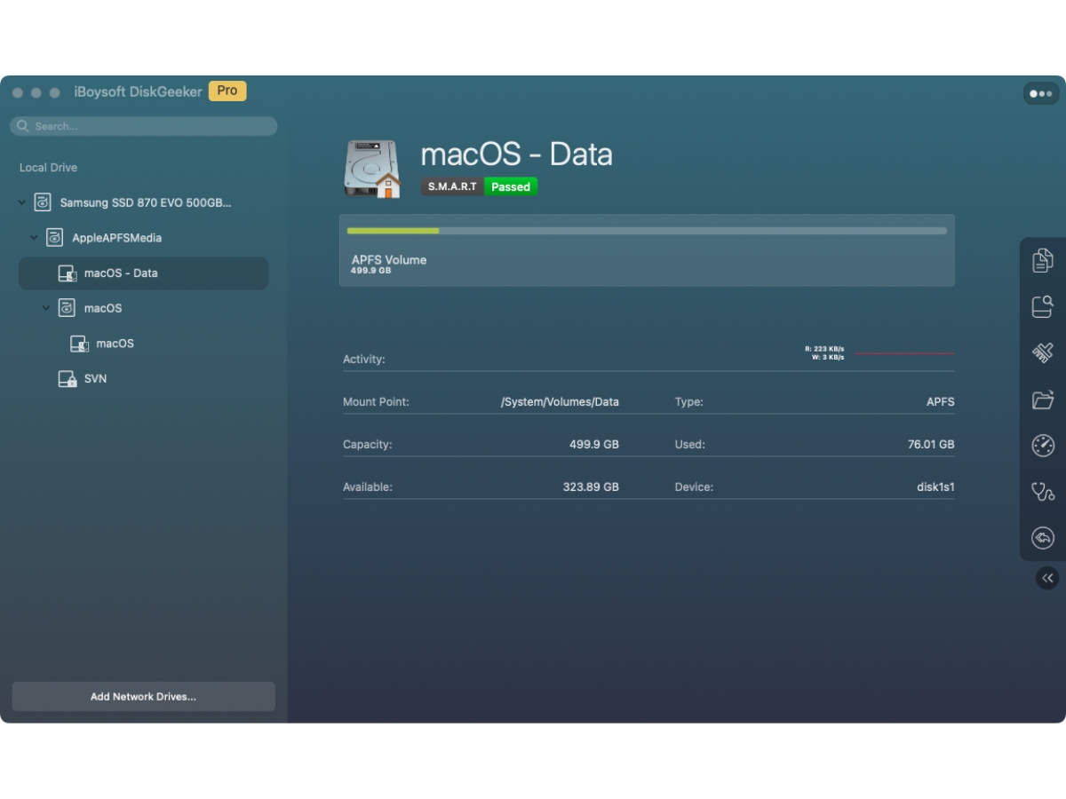This screenshot has height=799, width=1066.
Task: Click the 323.89 GB Available value
Action: tap(591, 487)
